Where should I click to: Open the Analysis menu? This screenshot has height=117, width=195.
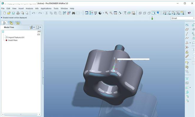(29, 8)
